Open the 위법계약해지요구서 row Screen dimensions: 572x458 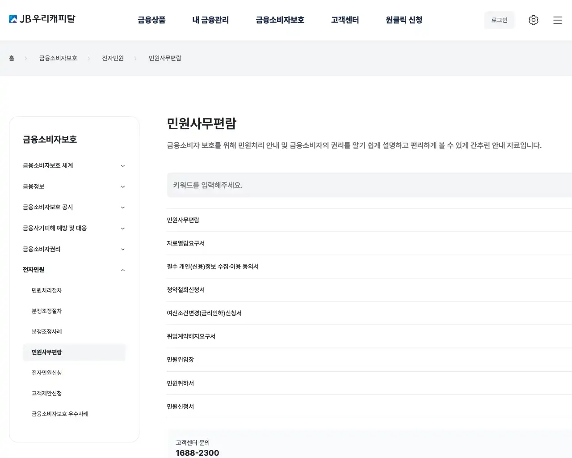369,336
